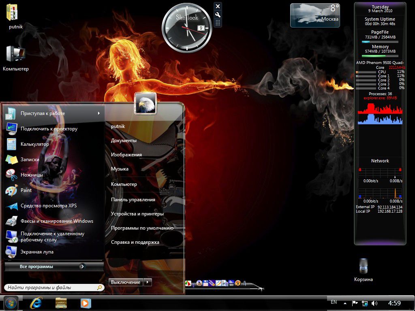Show hidden tray icons arrow
Image resolution: width=415 pixels, height=311 pixels.
pyautogui.click(x=345, y=303)
